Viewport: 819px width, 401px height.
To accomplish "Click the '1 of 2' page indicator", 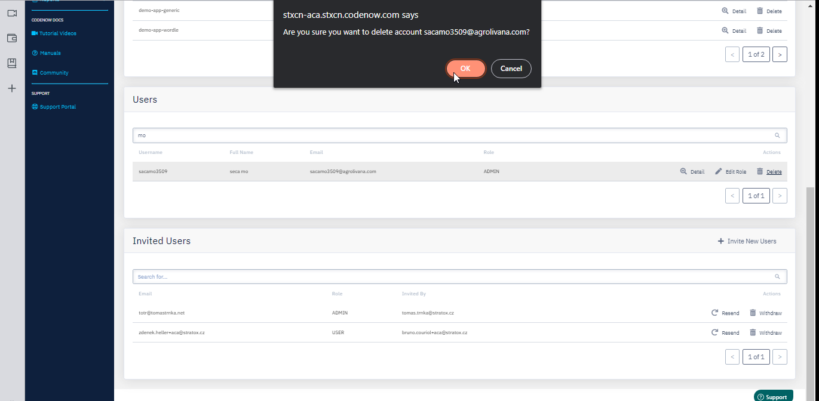I will [x=756, y=54].
